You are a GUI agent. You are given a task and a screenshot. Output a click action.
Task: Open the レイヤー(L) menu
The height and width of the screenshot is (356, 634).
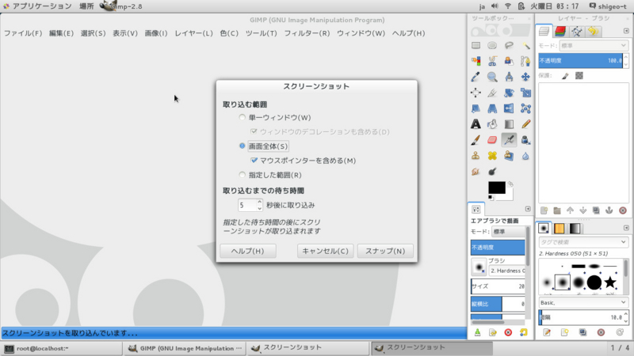[193, 33]
